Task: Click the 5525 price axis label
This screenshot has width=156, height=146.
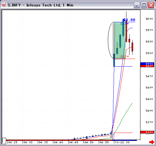Action: click(149, 53)
